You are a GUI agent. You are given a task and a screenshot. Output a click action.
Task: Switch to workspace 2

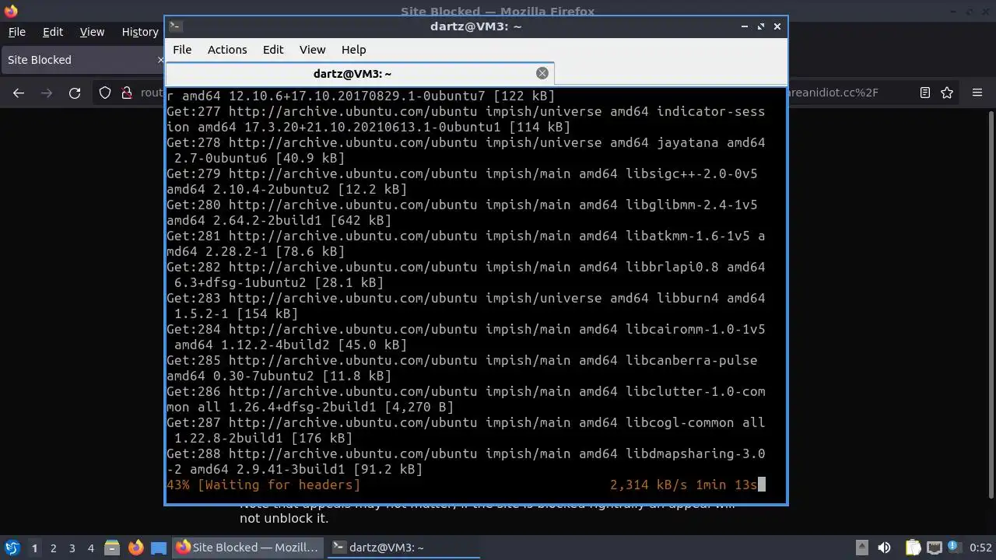coord(53,548)
